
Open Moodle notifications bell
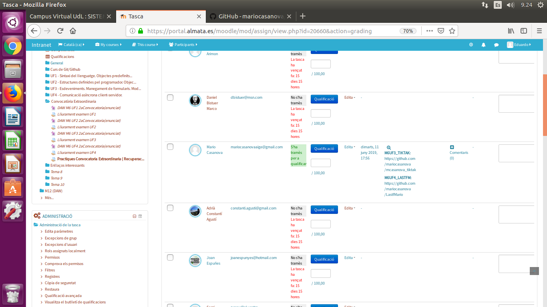[x=483, y=45]
